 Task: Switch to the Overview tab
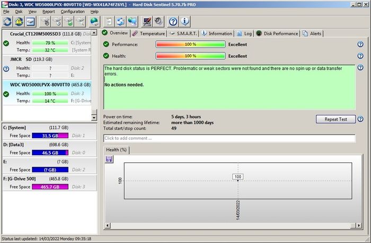[116, 33]
